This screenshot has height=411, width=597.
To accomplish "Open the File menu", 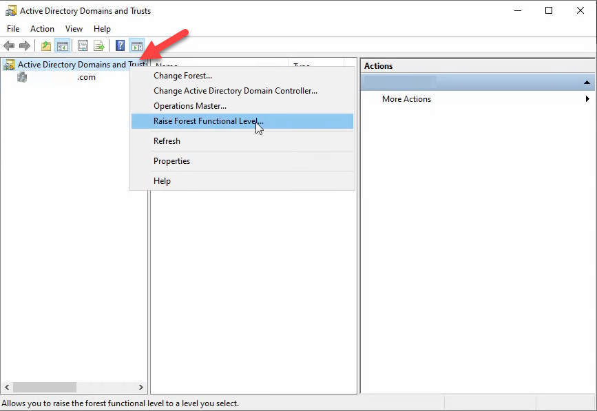I will click(13, 29).
